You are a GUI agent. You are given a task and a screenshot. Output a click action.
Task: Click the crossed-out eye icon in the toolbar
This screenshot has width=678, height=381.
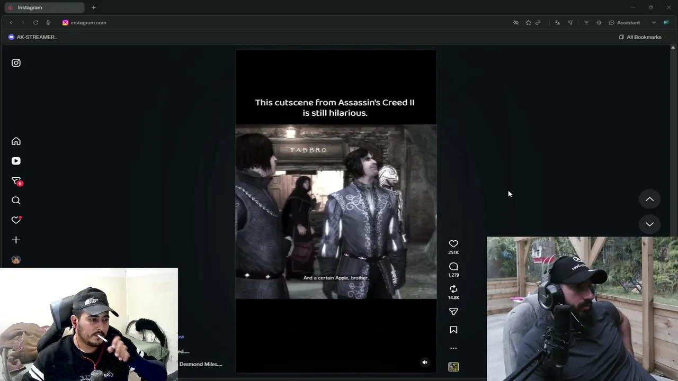tap(516, 23)
